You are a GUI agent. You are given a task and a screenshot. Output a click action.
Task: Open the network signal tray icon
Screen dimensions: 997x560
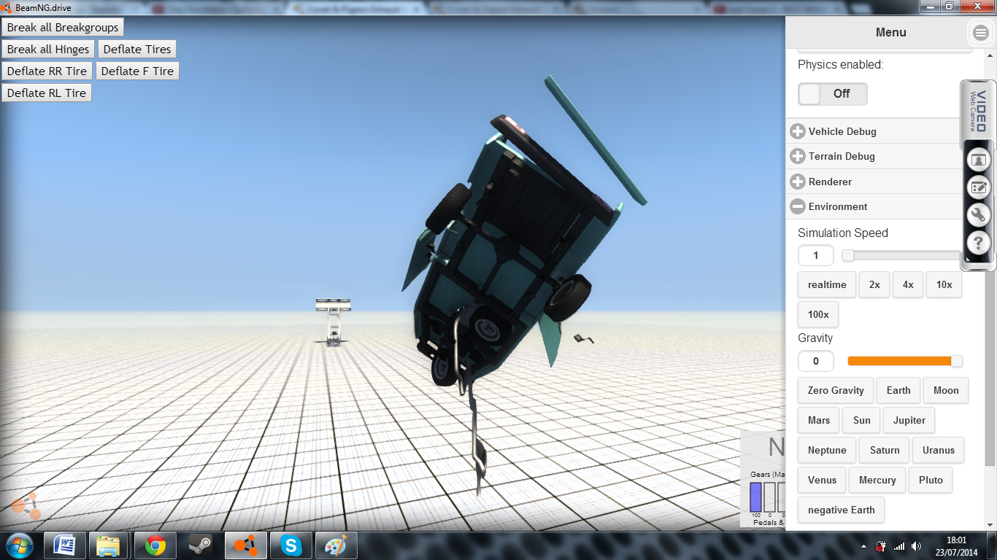pos(899,546)
